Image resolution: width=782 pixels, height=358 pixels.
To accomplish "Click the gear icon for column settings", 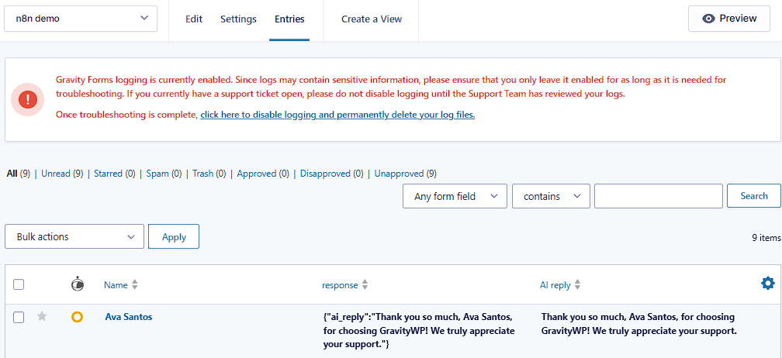I will [767, 284].
